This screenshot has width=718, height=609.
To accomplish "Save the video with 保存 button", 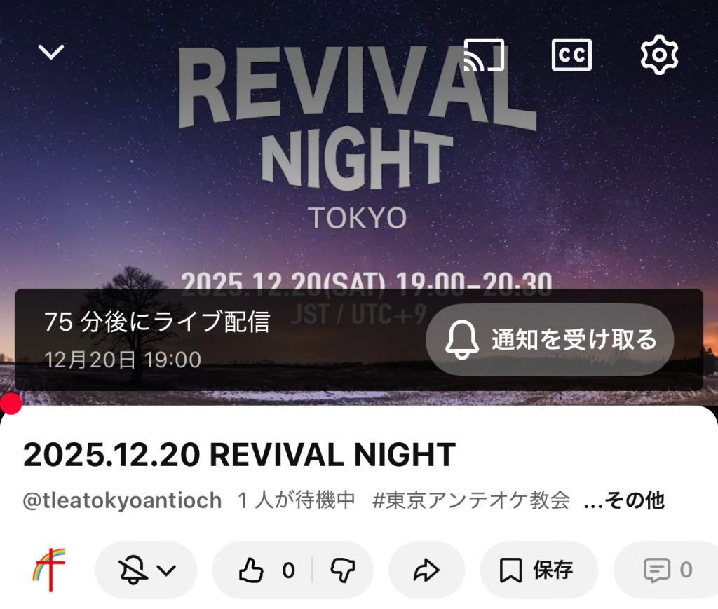I will click(539, 570).
